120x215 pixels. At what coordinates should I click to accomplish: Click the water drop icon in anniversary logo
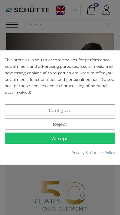click(83, 195)
